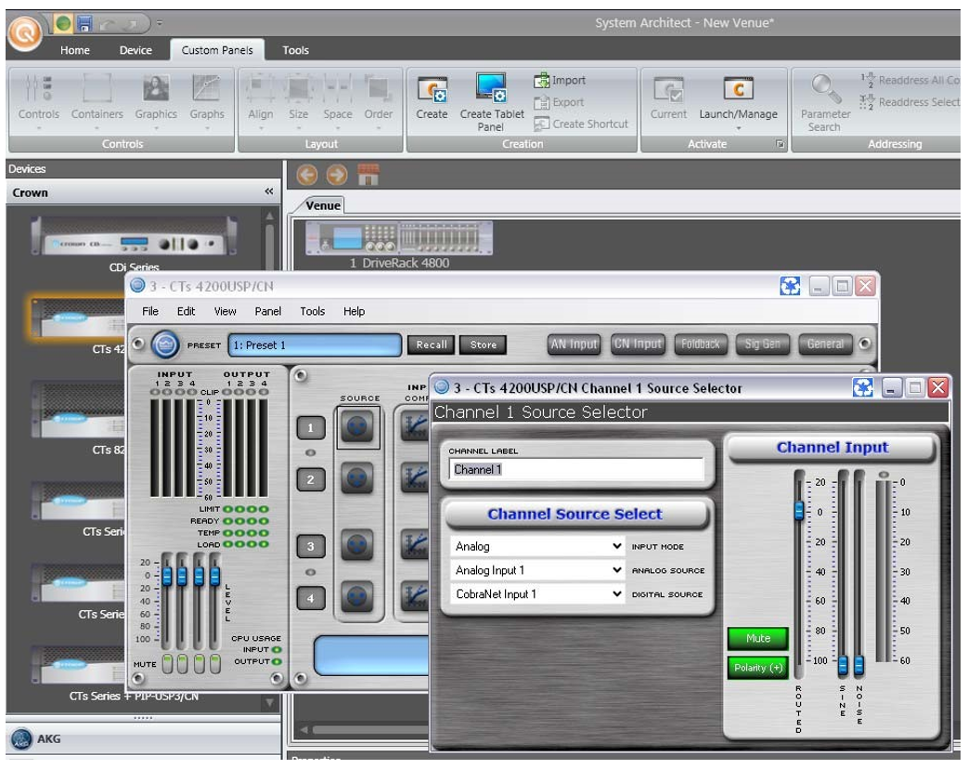This screenshot has width=968, height=769.
Task: Open the Panel menu in CTs window
Action: tap(267, 311)
